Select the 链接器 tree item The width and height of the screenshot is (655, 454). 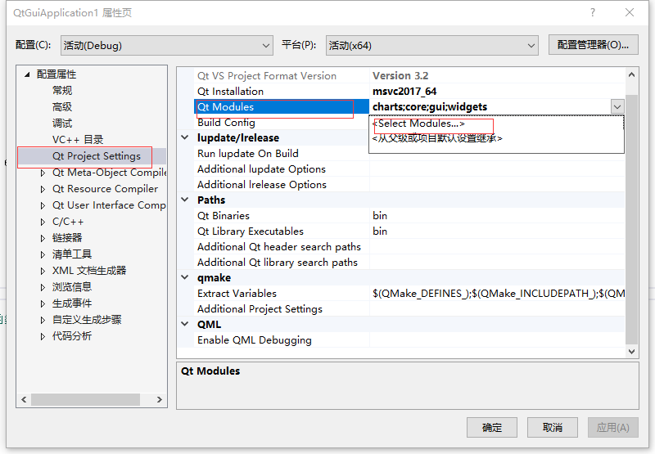coord(67,238)
